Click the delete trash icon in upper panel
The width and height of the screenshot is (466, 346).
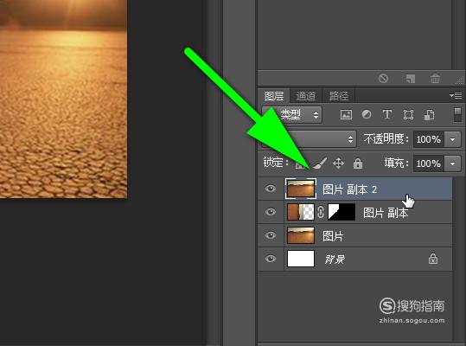coord(435,79)
